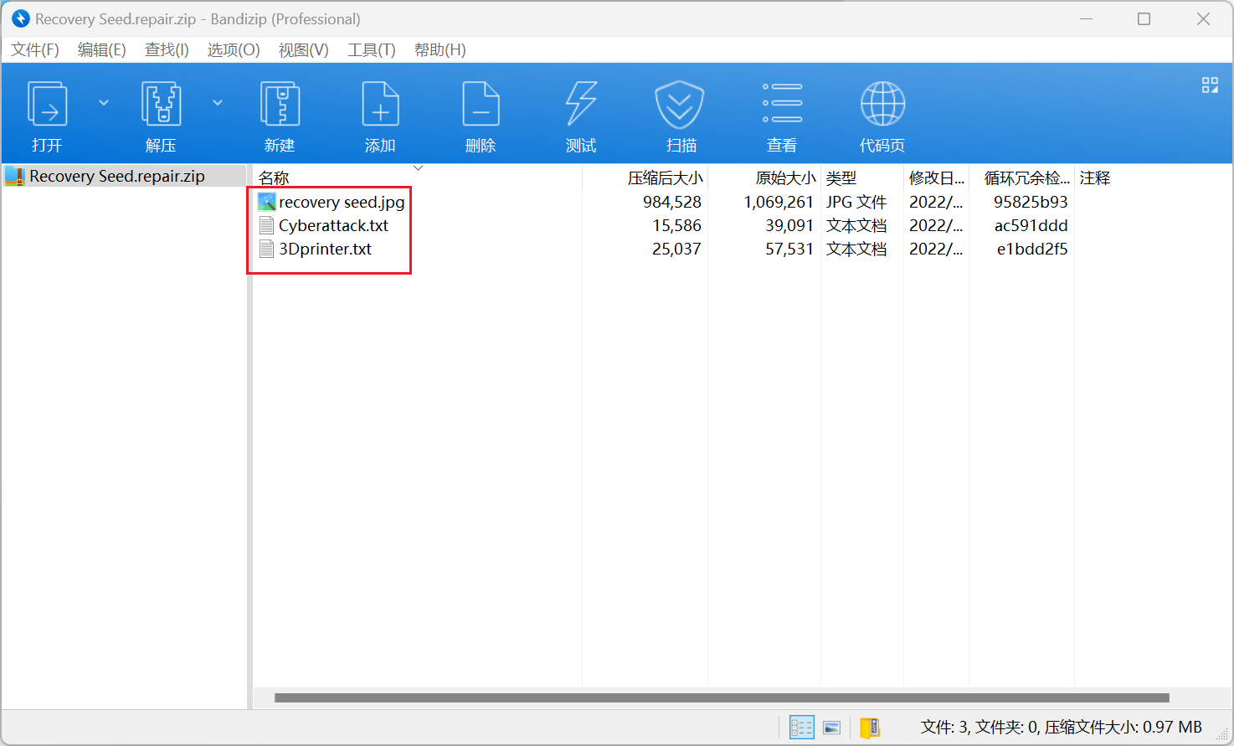
Task: Click the toolbar layout grid icon
Action: (x=1210, y=85)
